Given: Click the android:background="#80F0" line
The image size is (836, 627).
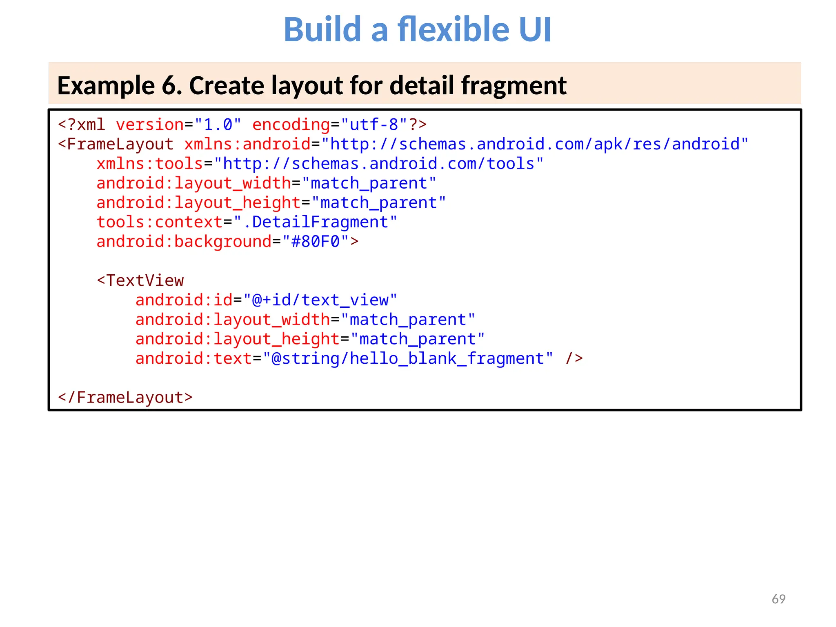Looking at the screenshot, I should (x=228, y=242).
